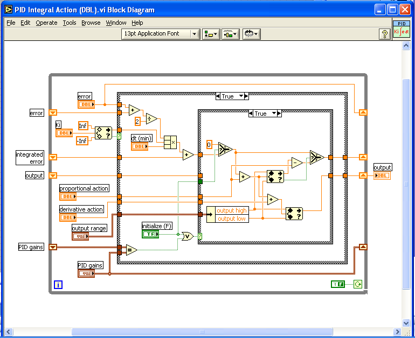Open the 13pt Application Font dropdown

(x=161, y=34)
